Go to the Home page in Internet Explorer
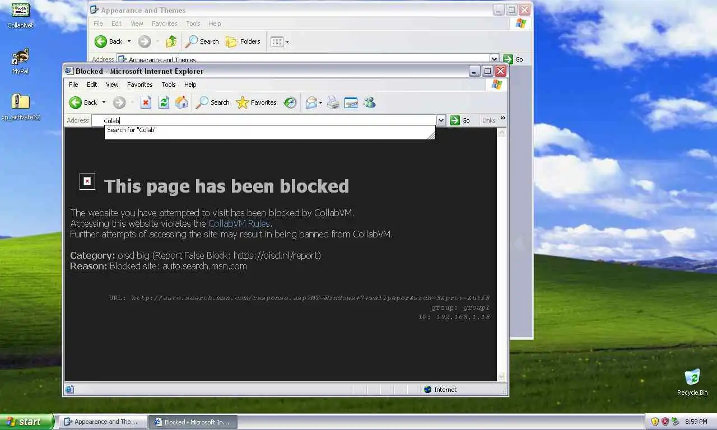 181,102
